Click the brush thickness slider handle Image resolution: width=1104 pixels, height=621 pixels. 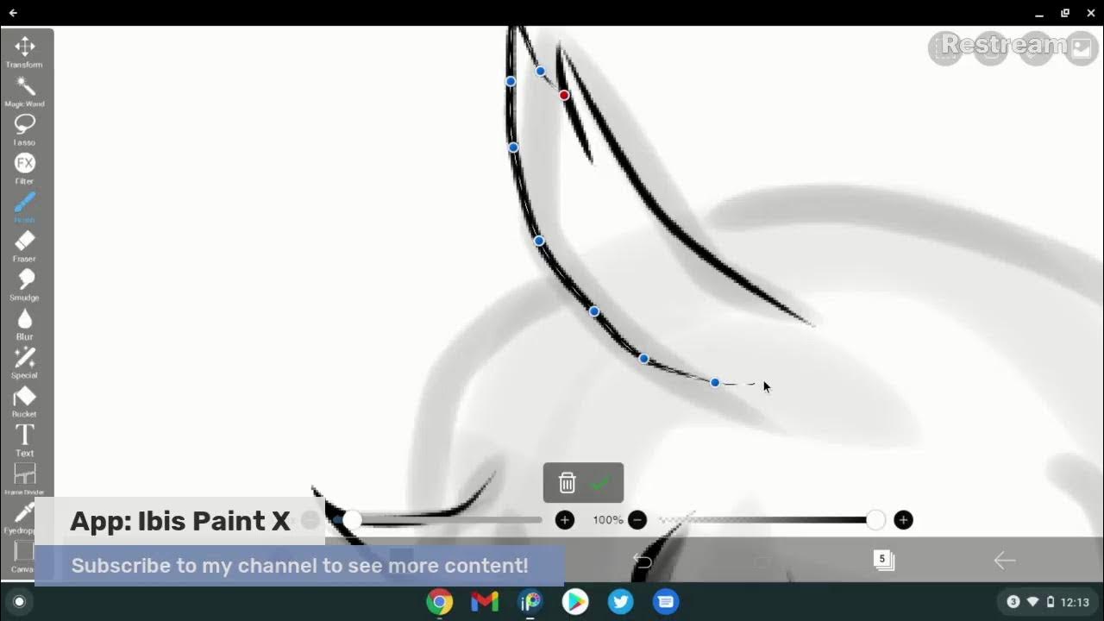coord(352,520)
